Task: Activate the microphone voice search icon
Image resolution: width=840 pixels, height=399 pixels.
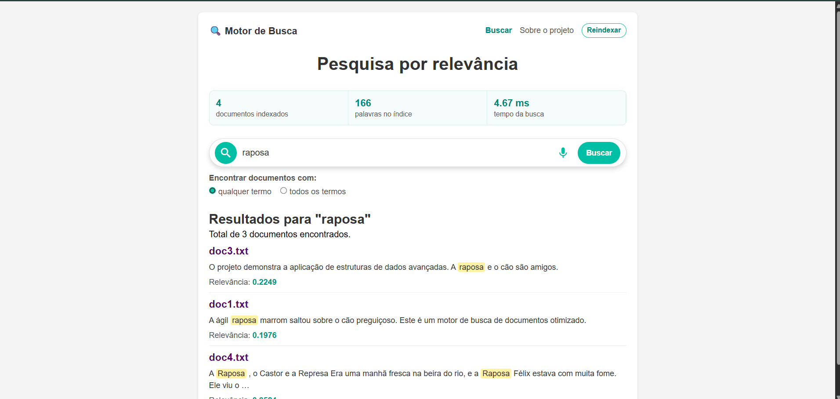Action: pos(563,153)
